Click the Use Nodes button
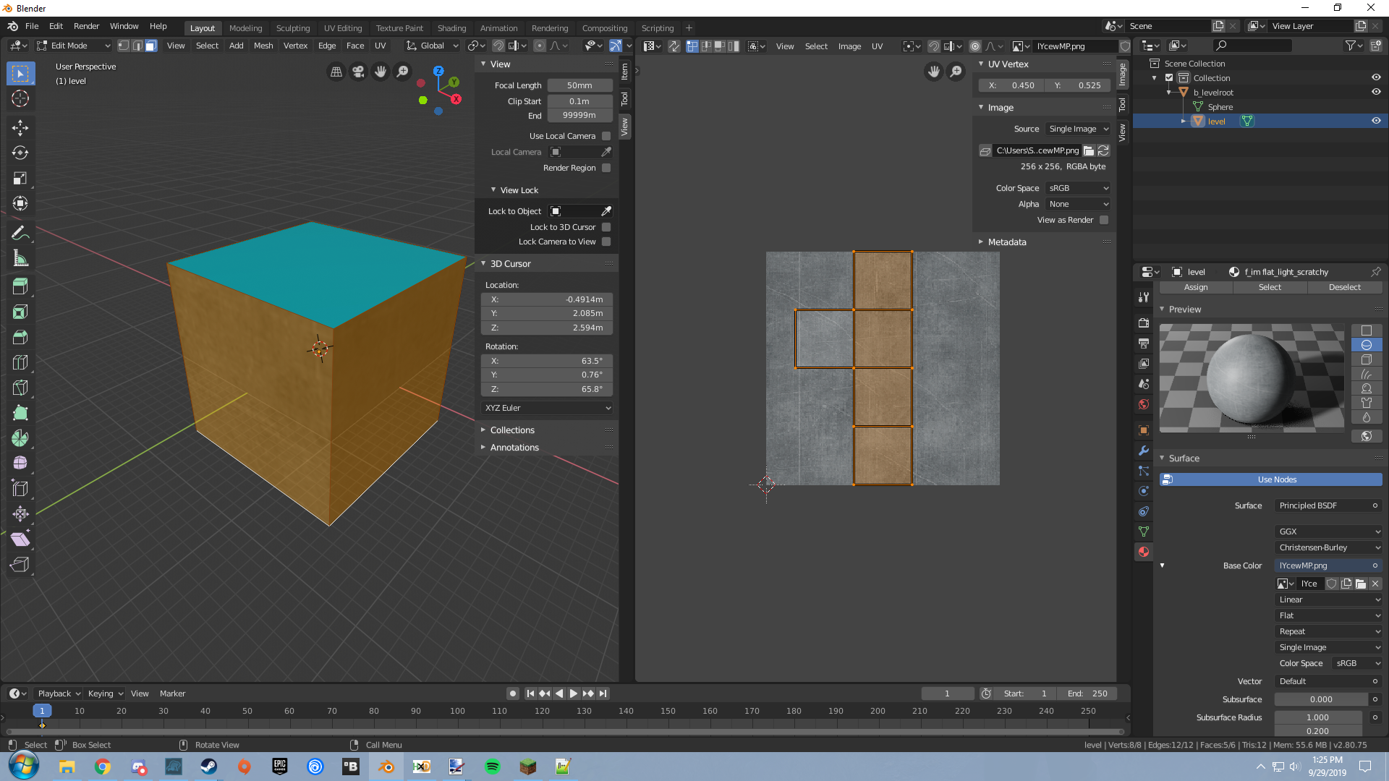 (x=1276, y=479)
